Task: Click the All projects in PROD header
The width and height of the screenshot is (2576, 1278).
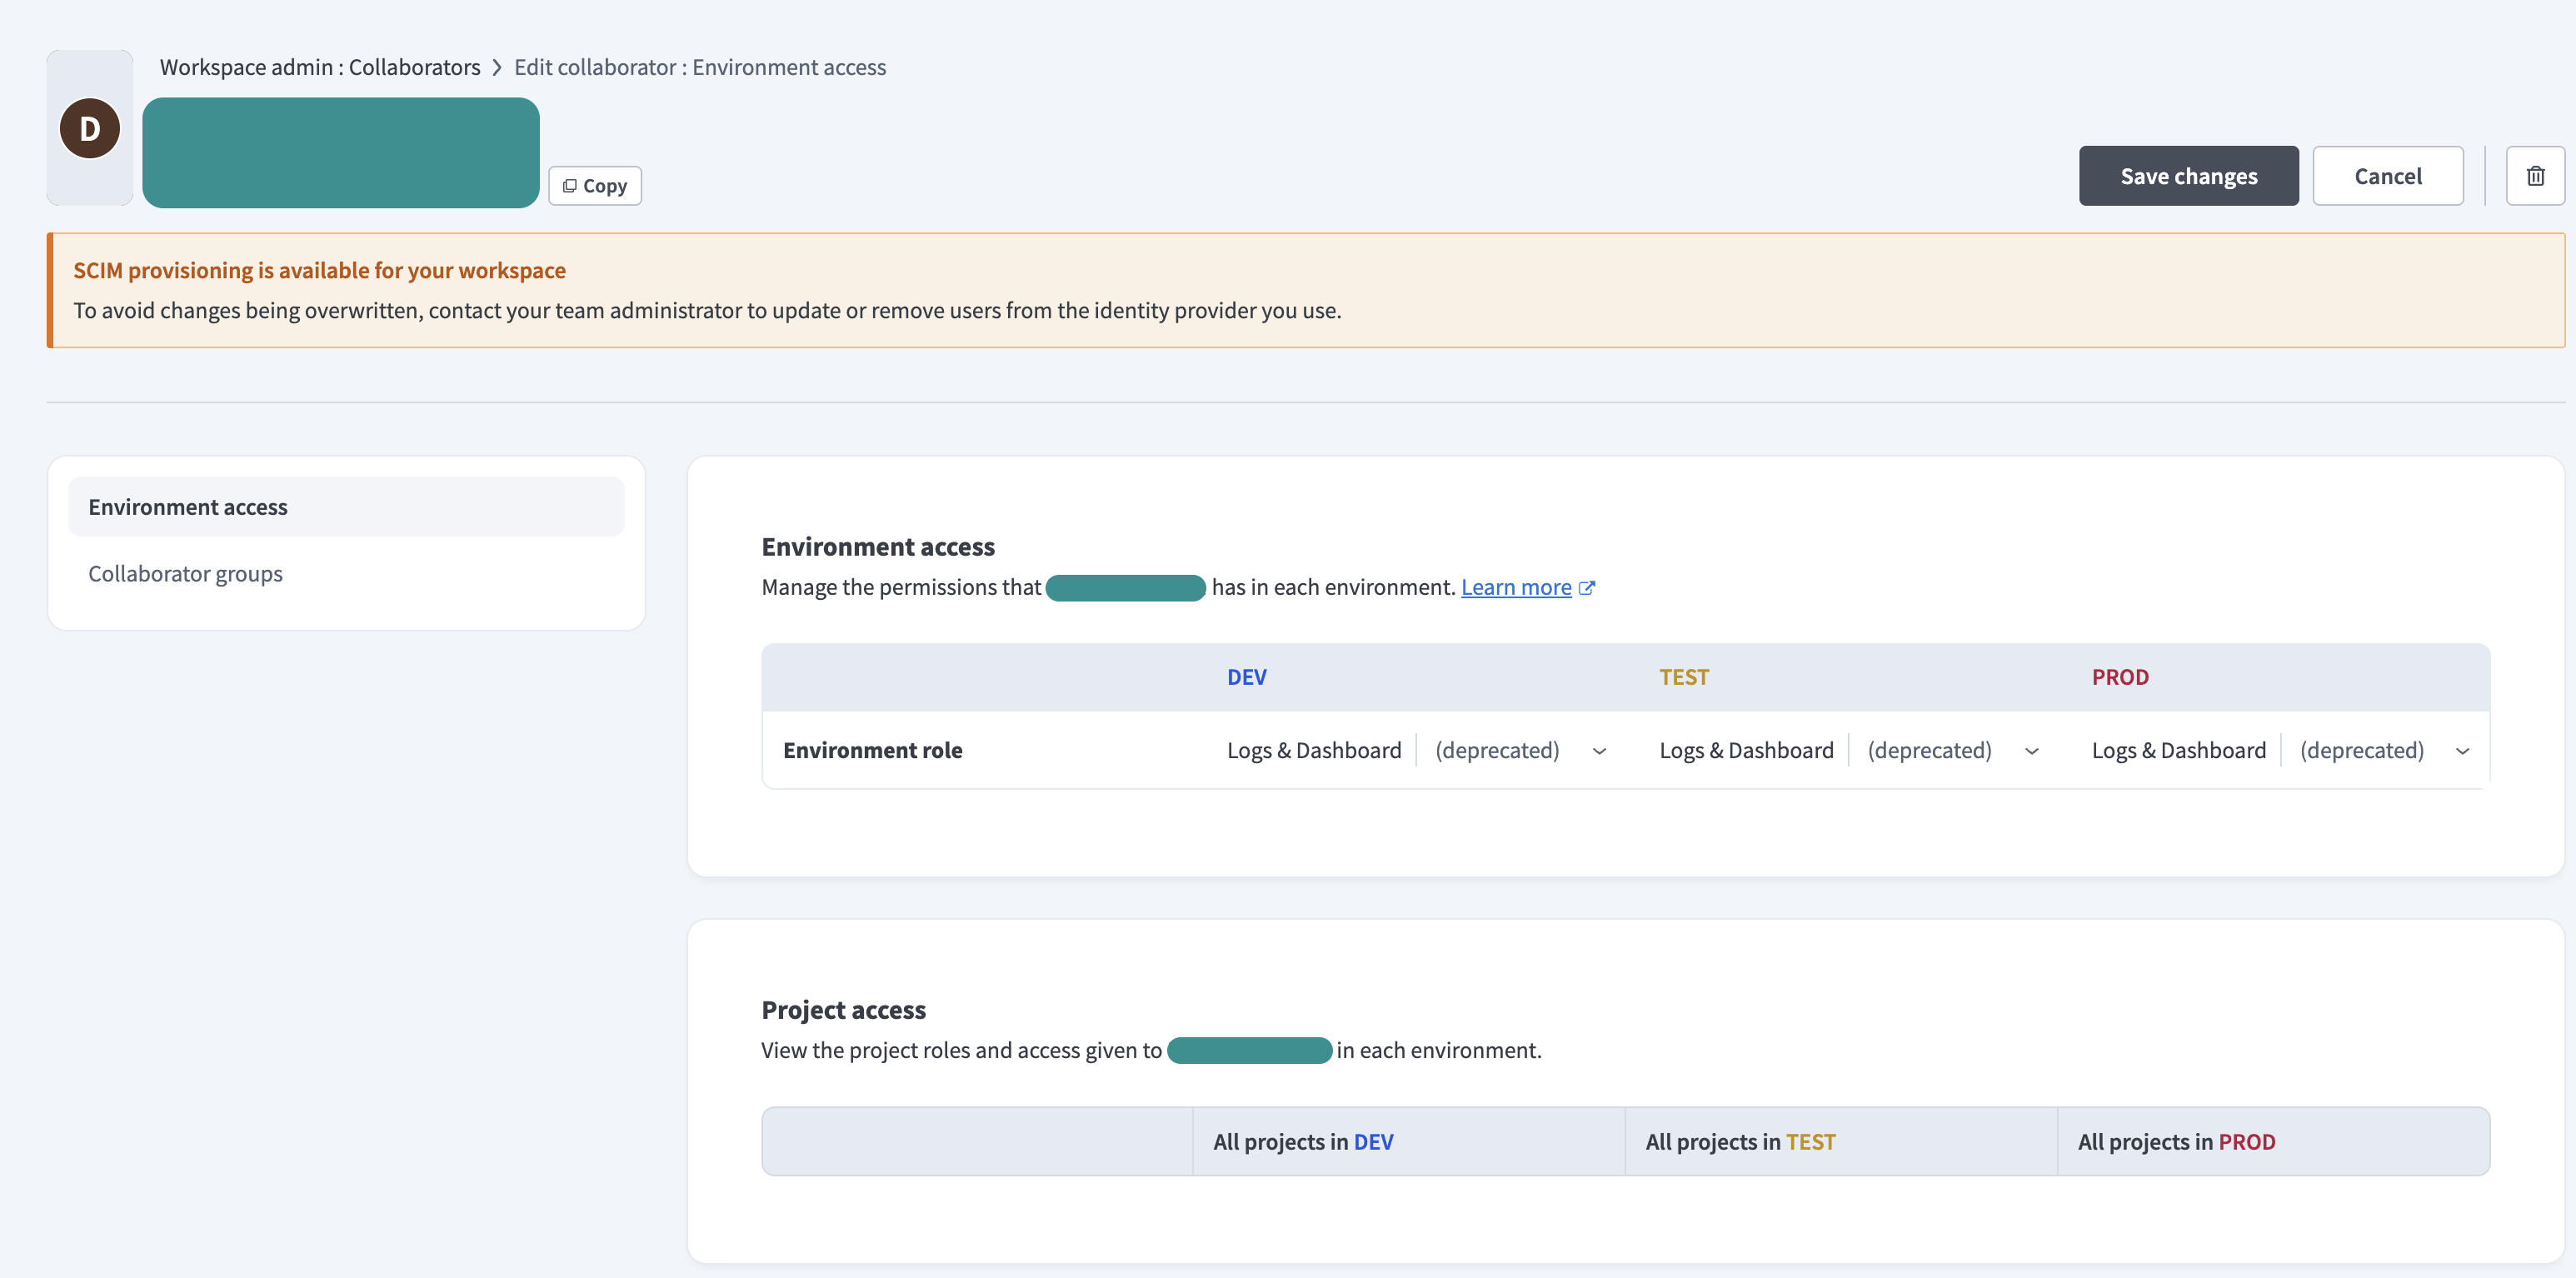Action: [x=2176, y=1141]
